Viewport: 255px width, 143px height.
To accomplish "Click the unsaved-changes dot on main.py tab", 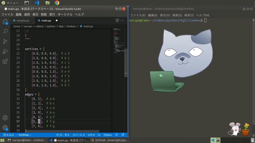I will 57,20.
